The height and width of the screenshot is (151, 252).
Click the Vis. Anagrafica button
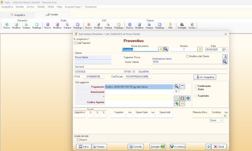pos(205,77)
